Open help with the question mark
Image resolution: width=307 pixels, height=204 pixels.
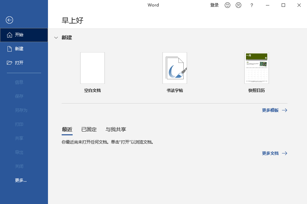(252, 5)
